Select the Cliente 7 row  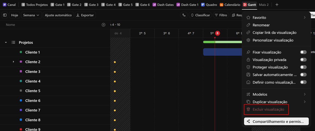tap(55, 110)
